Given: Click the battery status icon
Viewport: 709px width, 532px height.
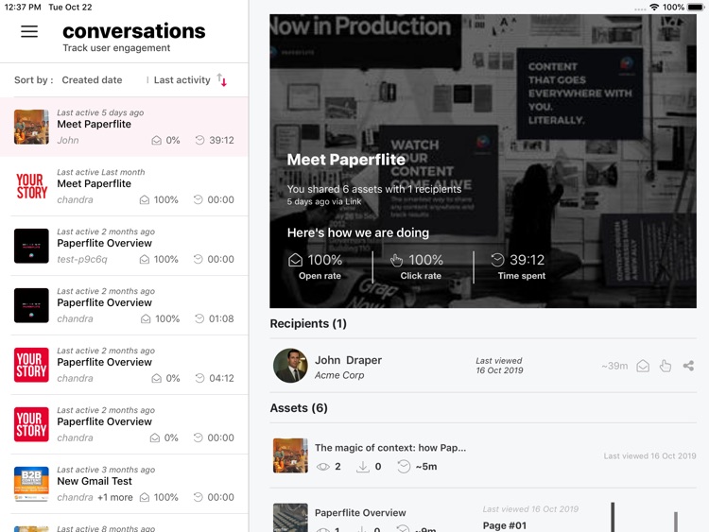Looking at the screenshot, I should pyautogui.click(x=696, y=8).
